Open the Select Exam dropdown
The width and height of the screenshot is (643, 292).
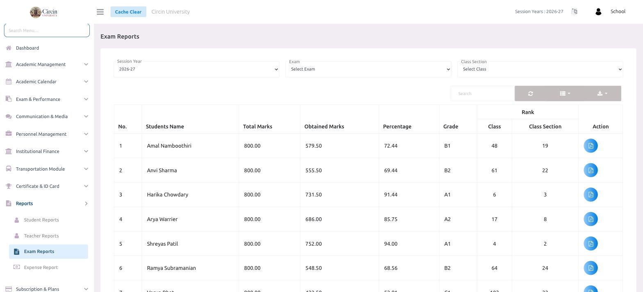368,69
